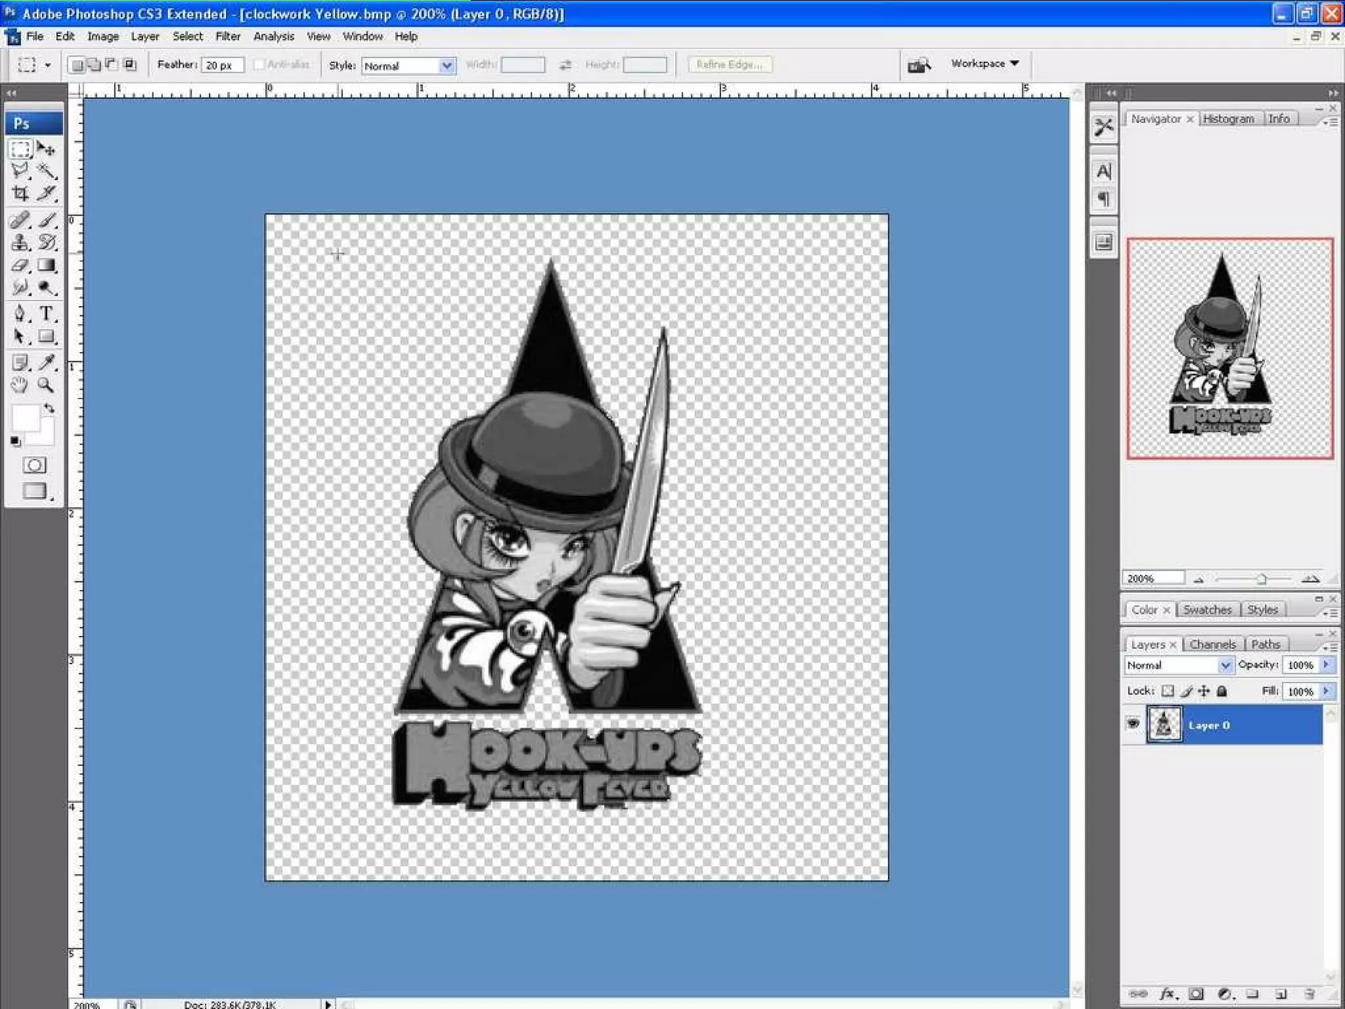Expand the Opacity slider arrow

tap(1326, 665)
